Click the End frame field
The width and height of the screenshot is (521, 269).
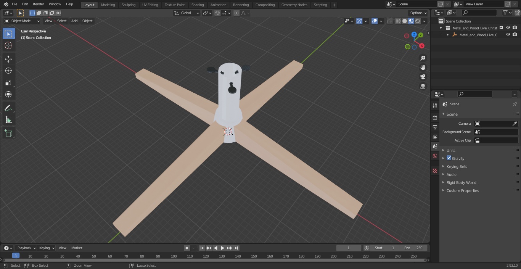point(413,248)
